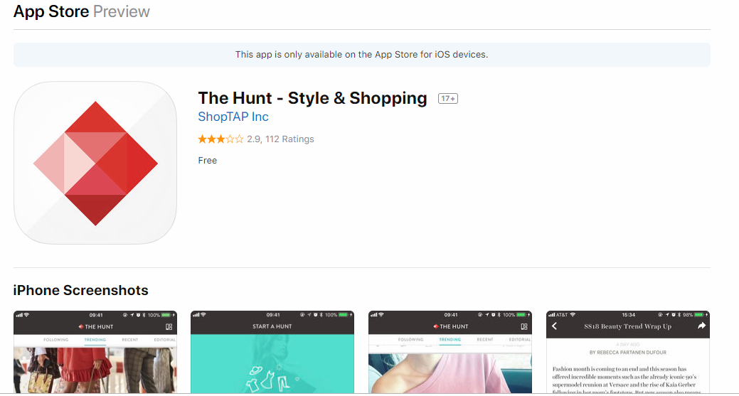This screenshot has height=396, width=739.
Task: Click the red diamond Hunt app icon
Action: click(x=95, y=163)
